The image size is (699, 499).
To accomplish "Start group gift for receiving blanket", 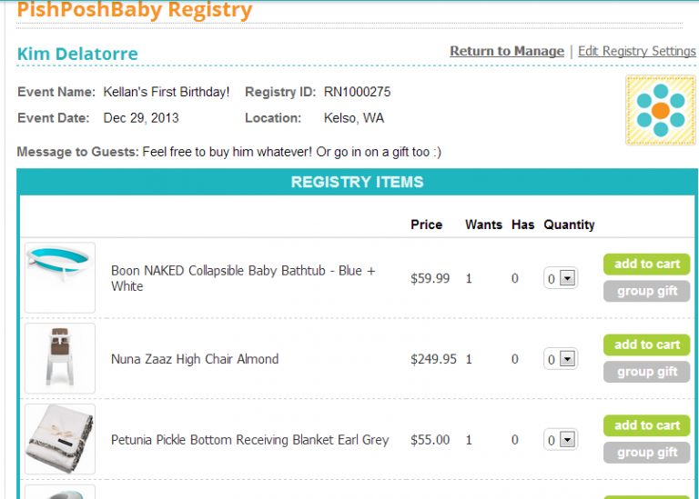I will (646, 453).
